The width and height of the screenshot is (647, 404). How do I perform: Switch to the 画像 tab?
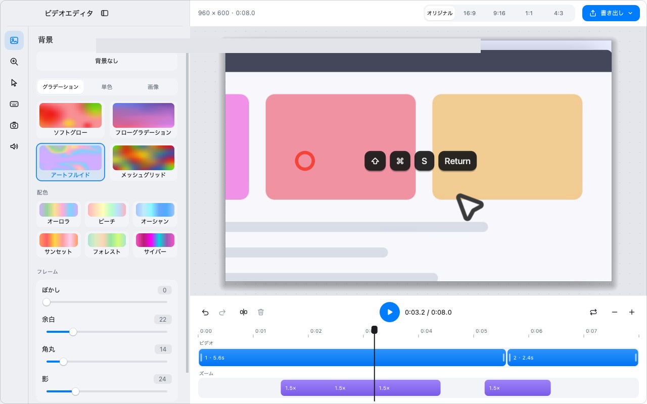[153, 87]
